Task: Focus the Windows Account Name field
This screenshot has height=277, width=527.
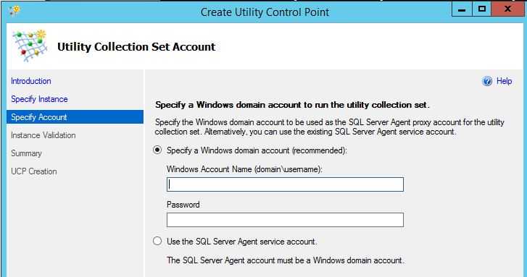Action: (x=285, y=184)
